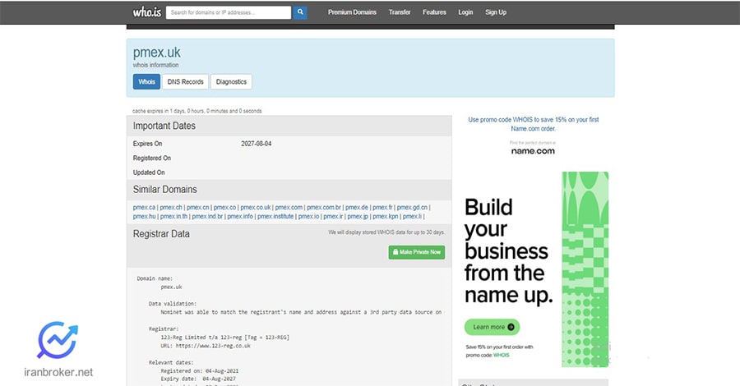Switch to the Diagnostics tab
The width and height of the screenshot is (740, 386).
[231, 81]
